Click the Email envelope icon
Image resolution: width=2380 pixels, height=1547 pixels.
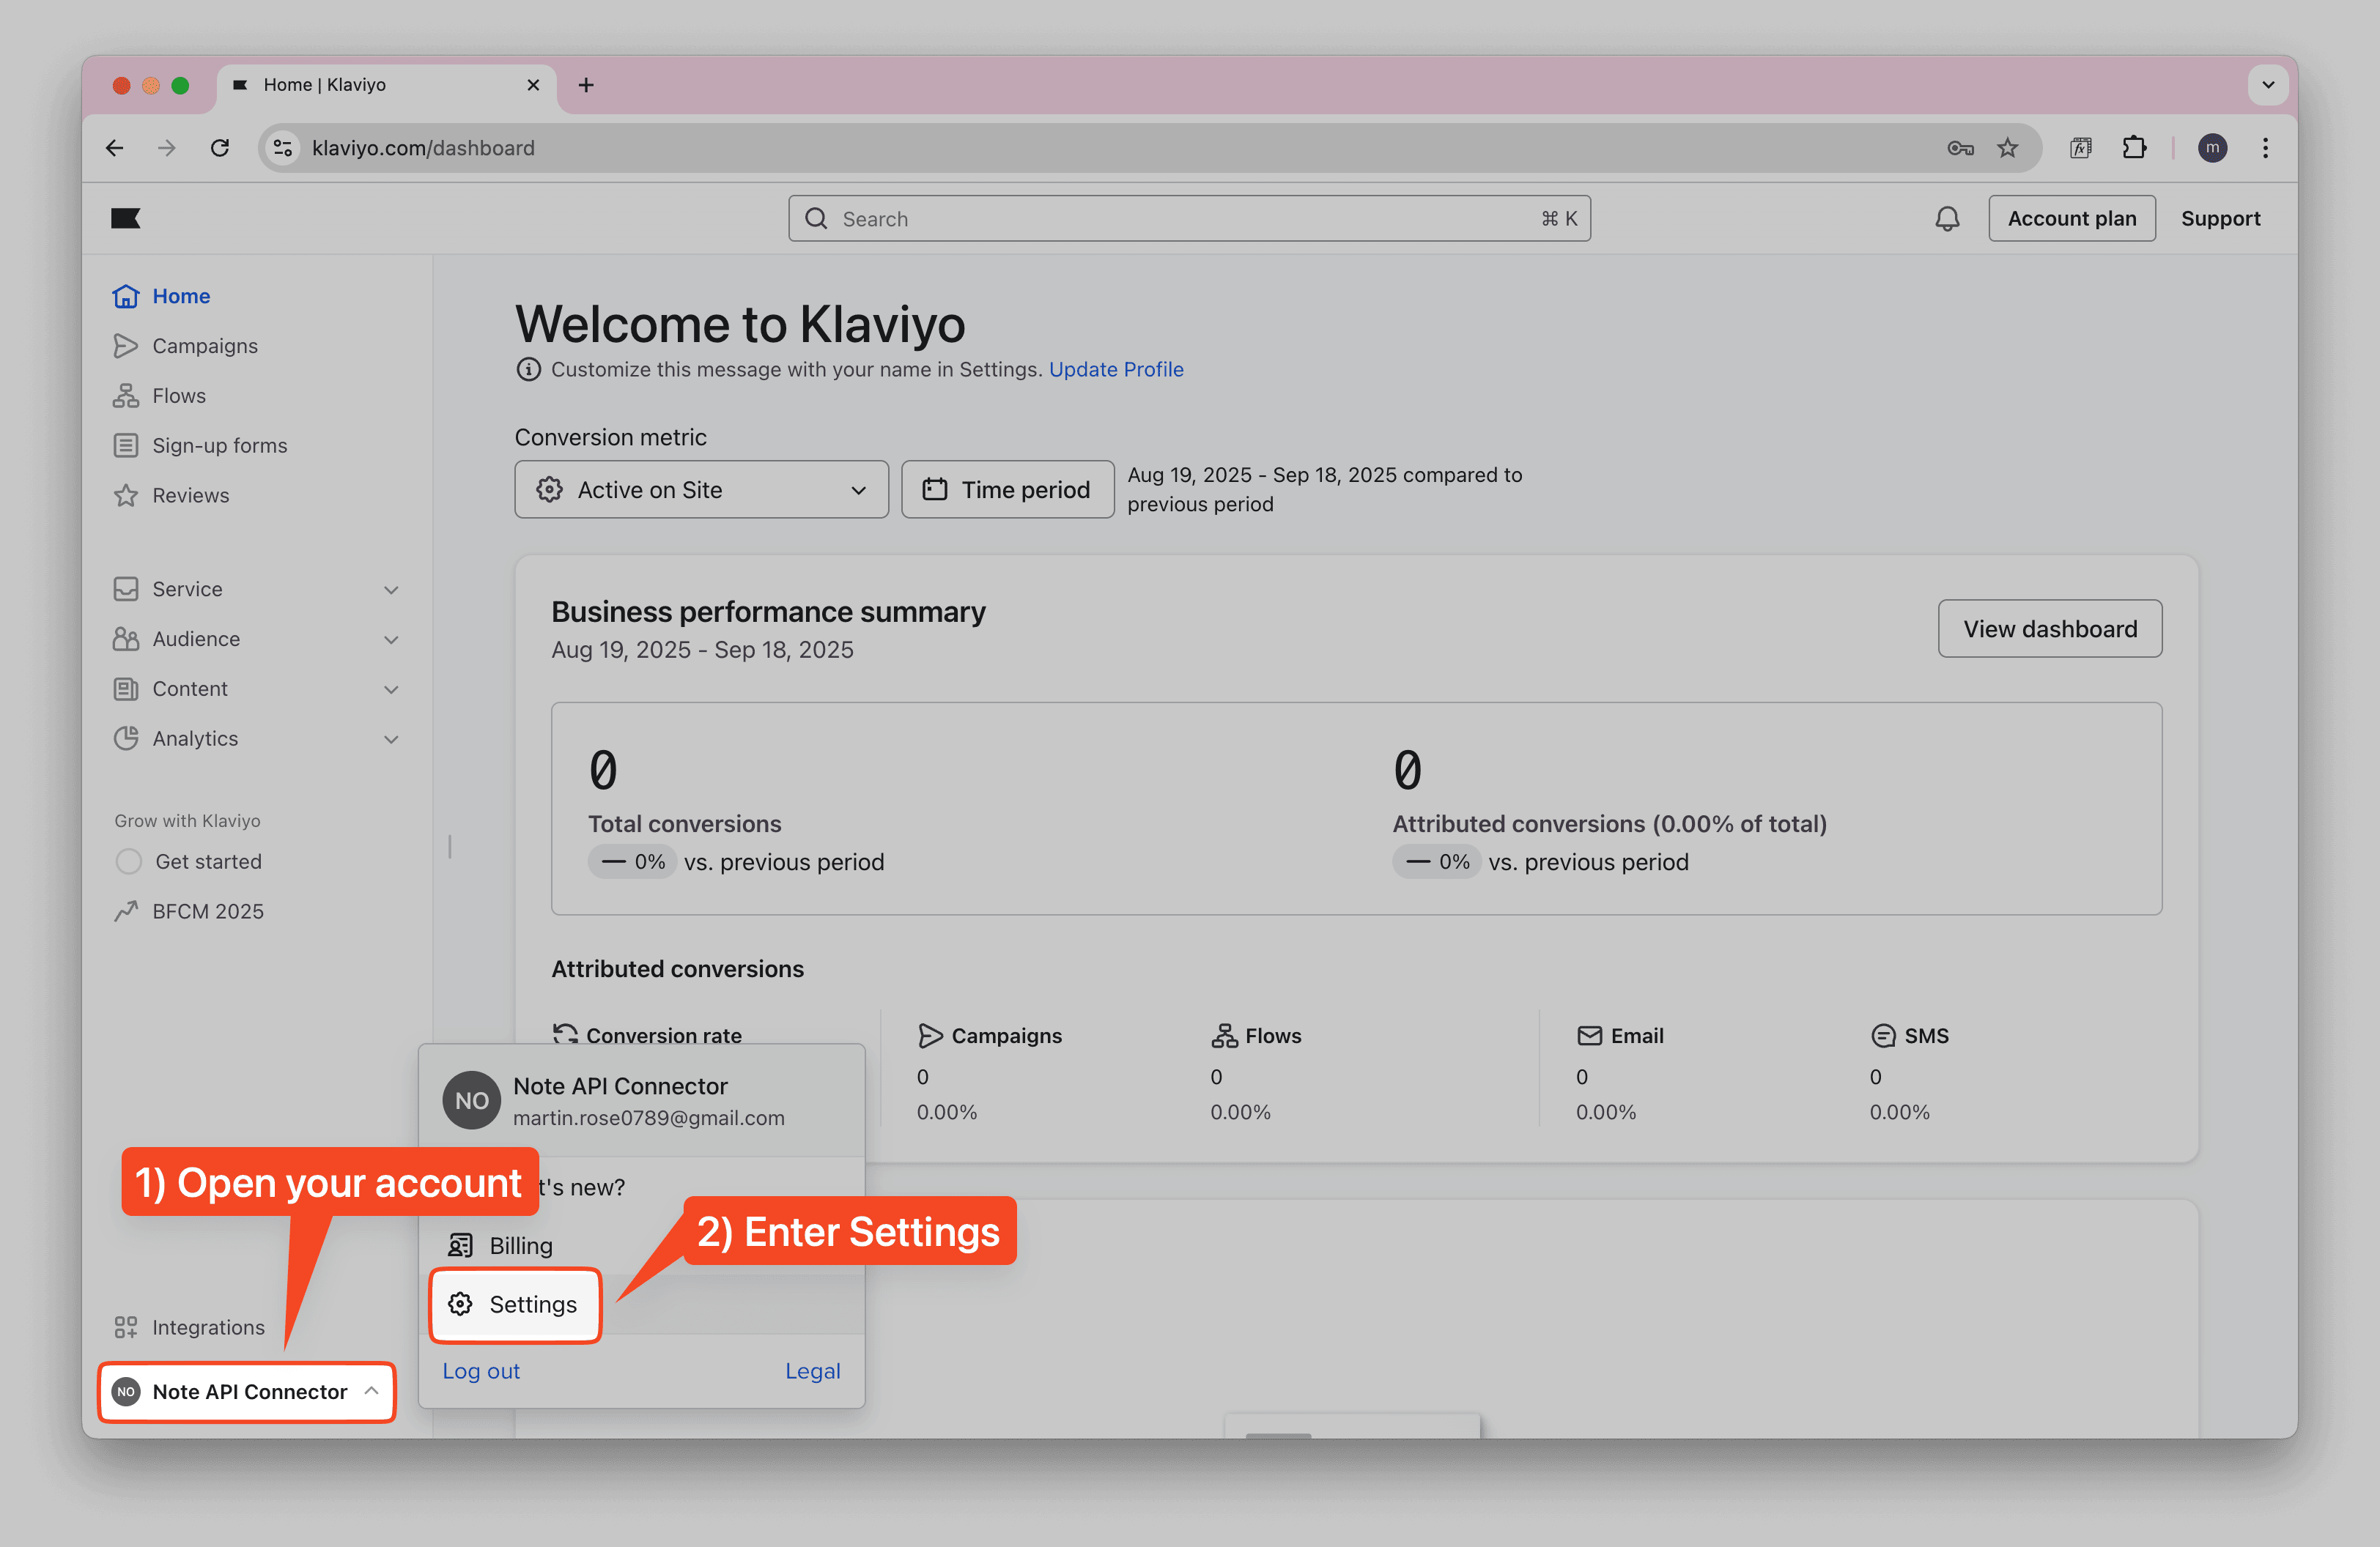[x=1589, y=1035]
